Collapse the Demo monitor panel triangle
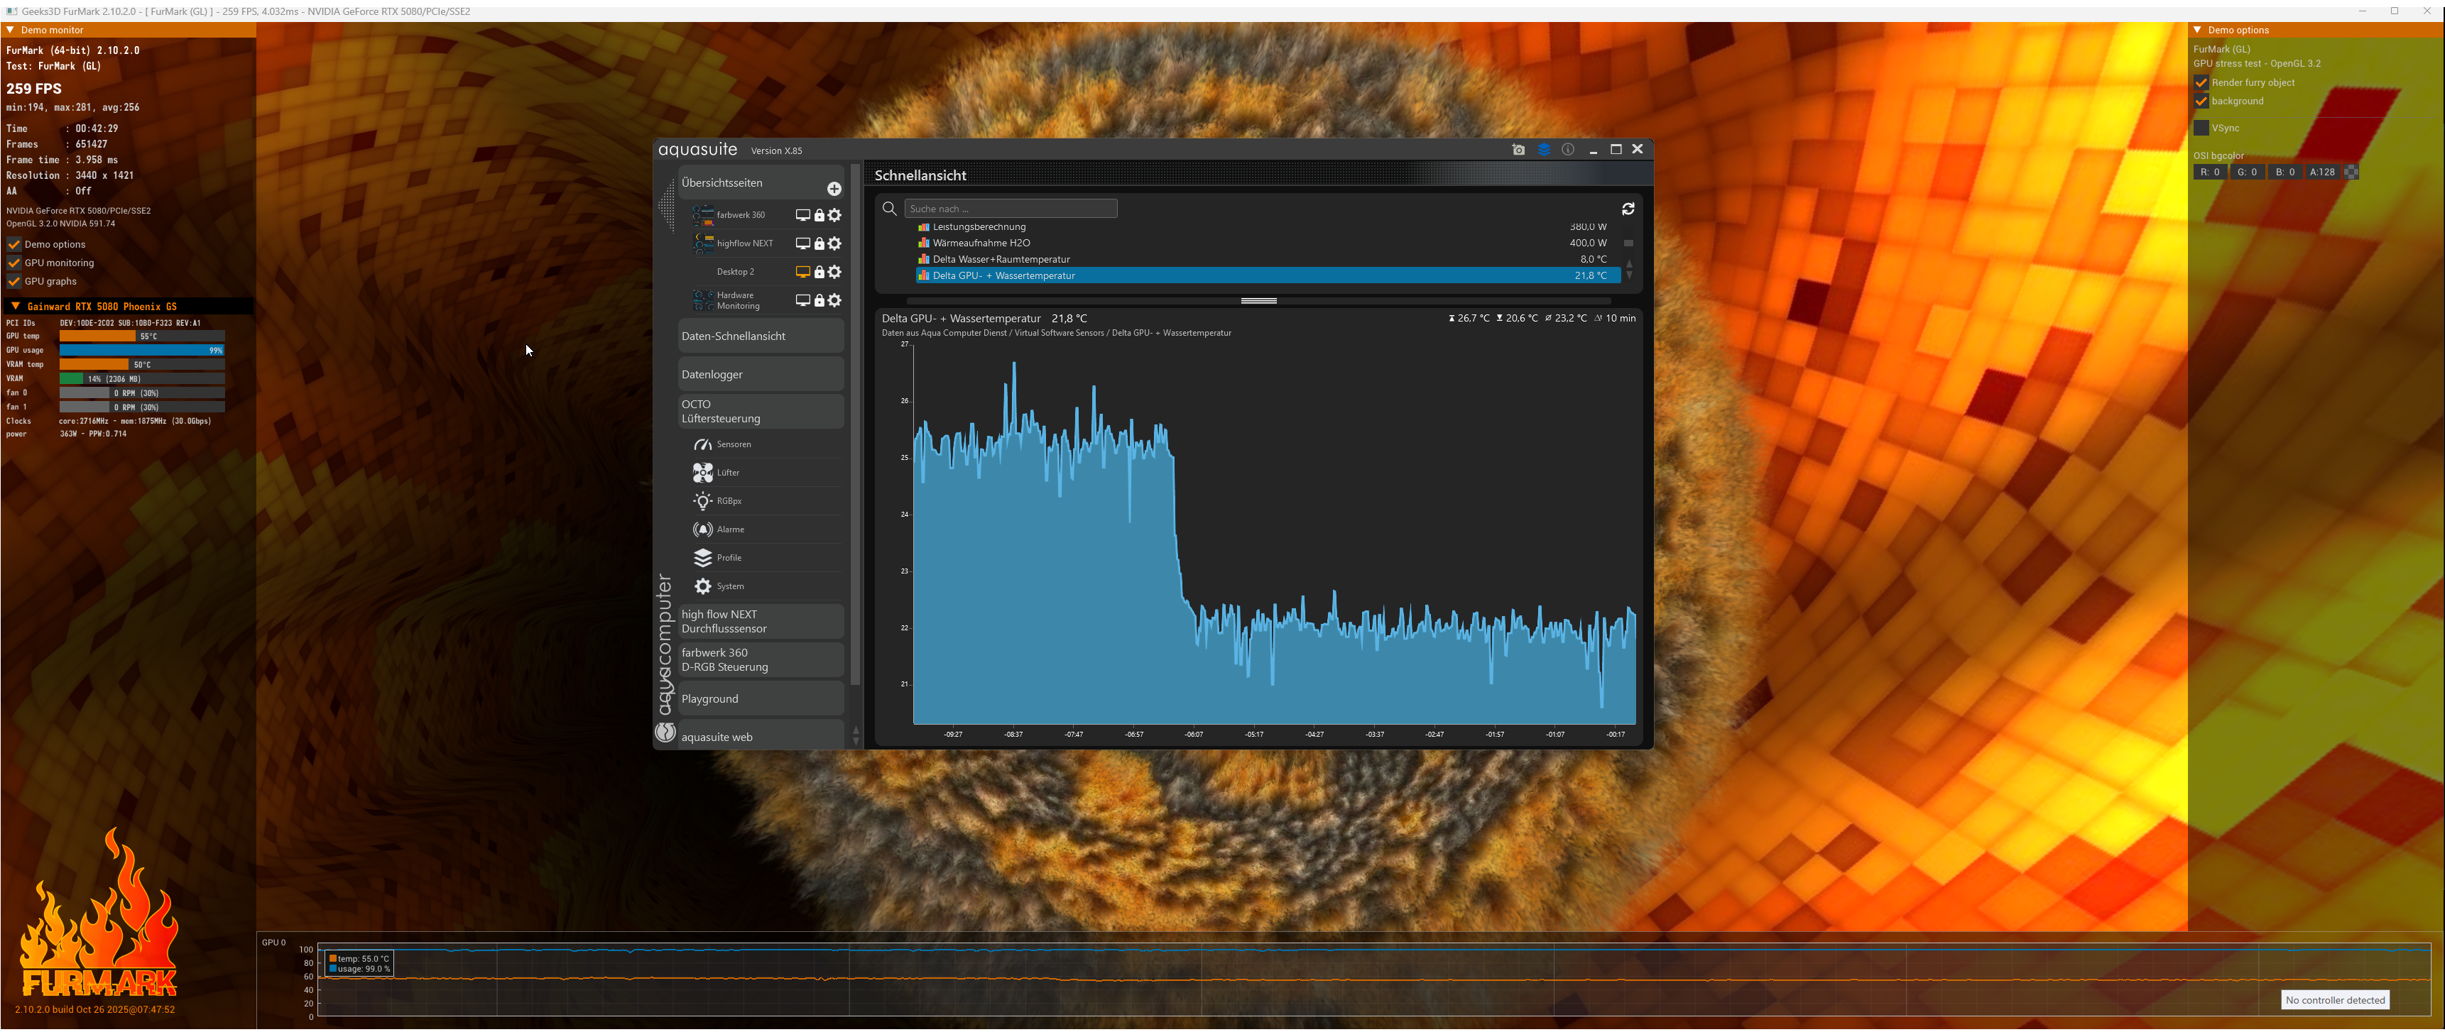This screenshot has height=1032, width=2445. (11, 31)
